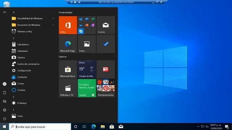This screenshot has width=232, height=130.
Task: Click the lock icon on connection bar
Action: 75,2
